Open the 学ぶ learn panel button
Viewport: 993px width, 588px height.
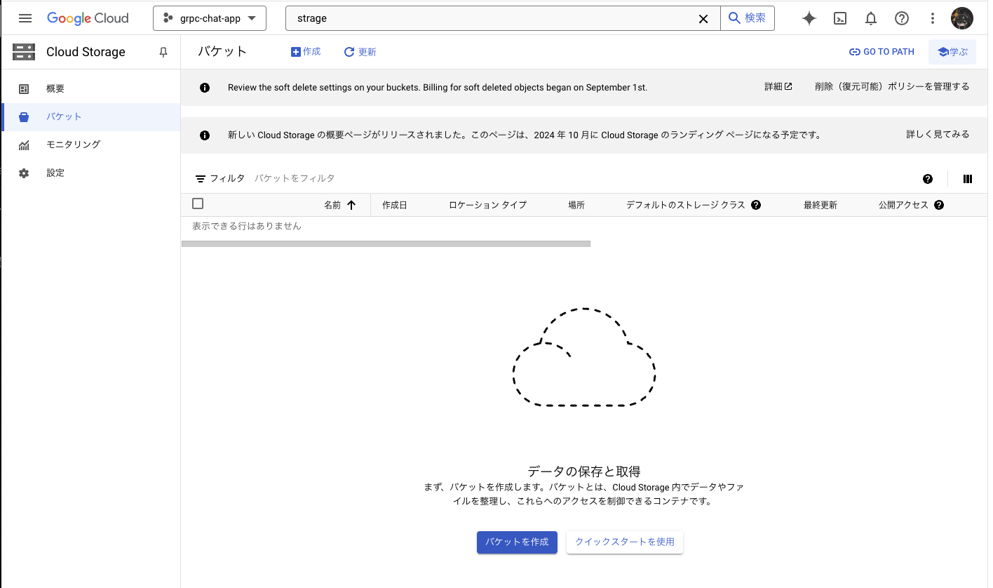952,52
